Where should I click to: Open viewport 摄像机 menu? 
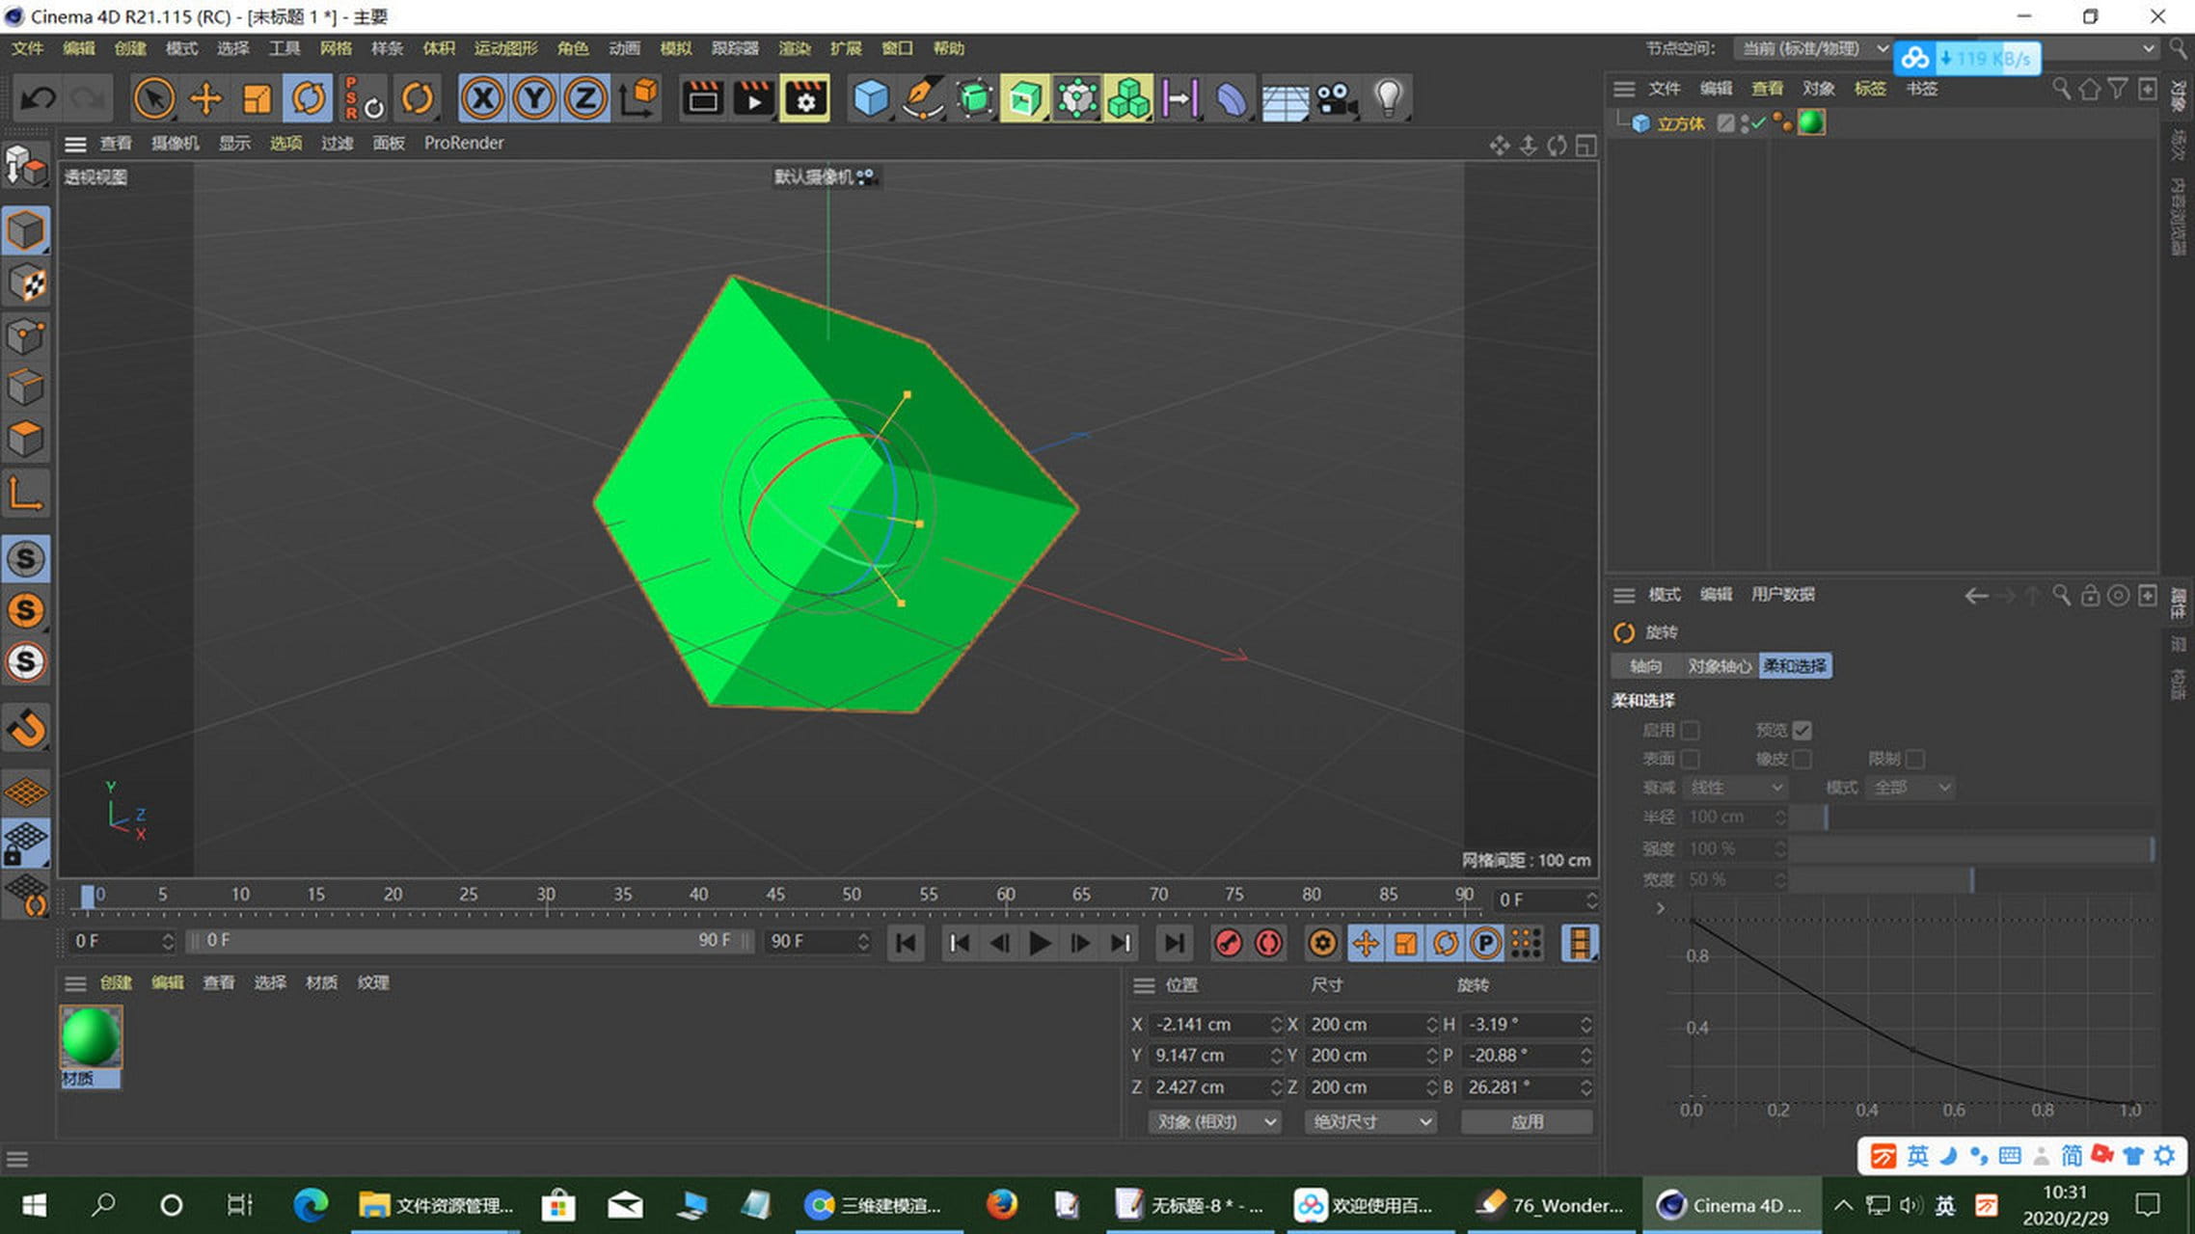[175, 143]
